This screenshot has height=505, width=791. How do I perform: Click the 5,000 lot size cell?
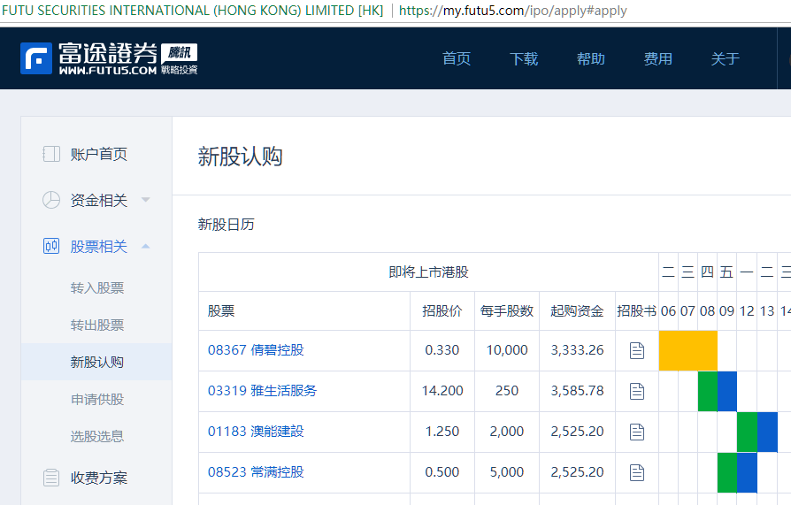click(x=506, y=472)
